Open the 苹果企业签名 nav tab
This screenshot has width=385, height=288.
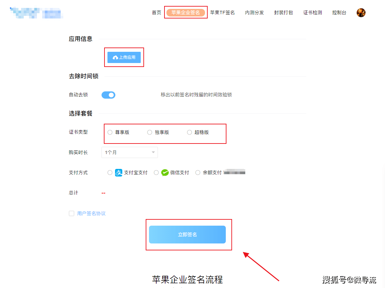pos(186,13)
